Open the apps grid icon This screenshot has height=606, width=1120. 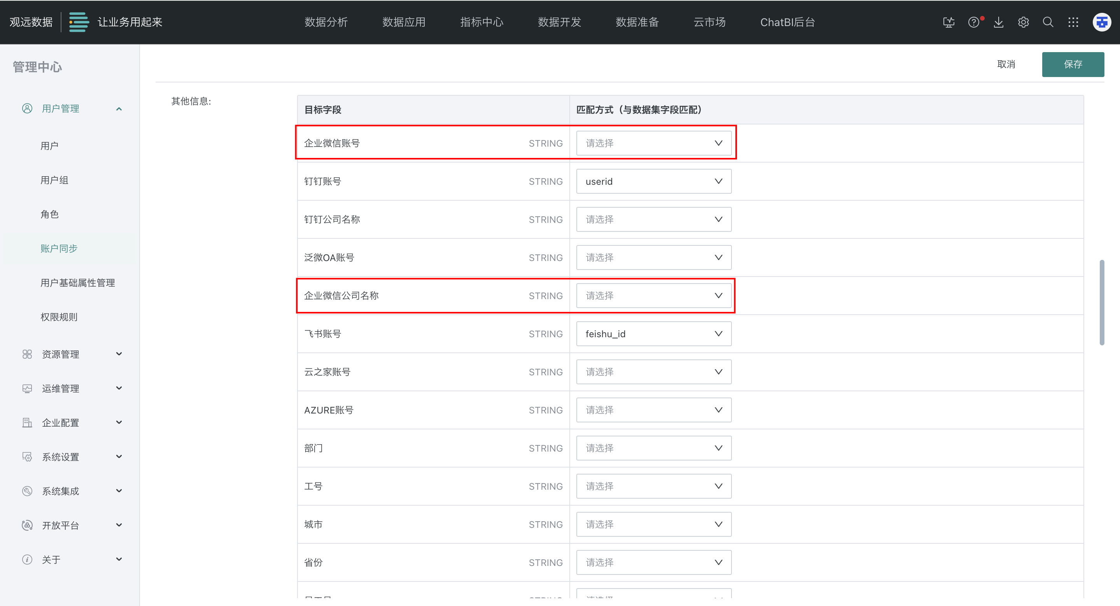pos(1073,22)
